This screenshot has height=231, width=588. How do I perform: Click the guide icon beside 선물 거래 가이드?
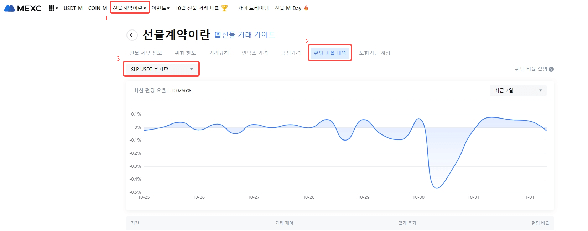coord(218,35)
